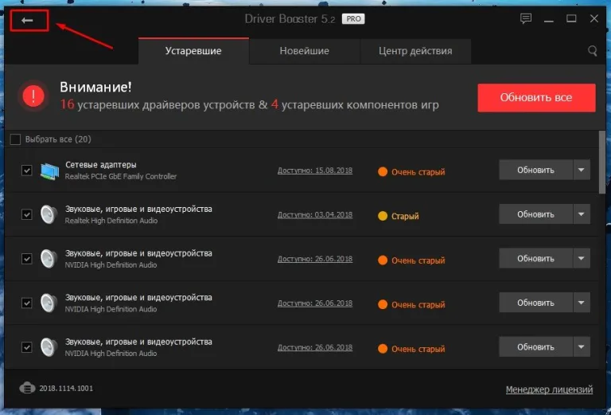Click the Realtek PCIe GbE Family Controller name
Viewport: 611px width, 415px height.
click(121, 176)
